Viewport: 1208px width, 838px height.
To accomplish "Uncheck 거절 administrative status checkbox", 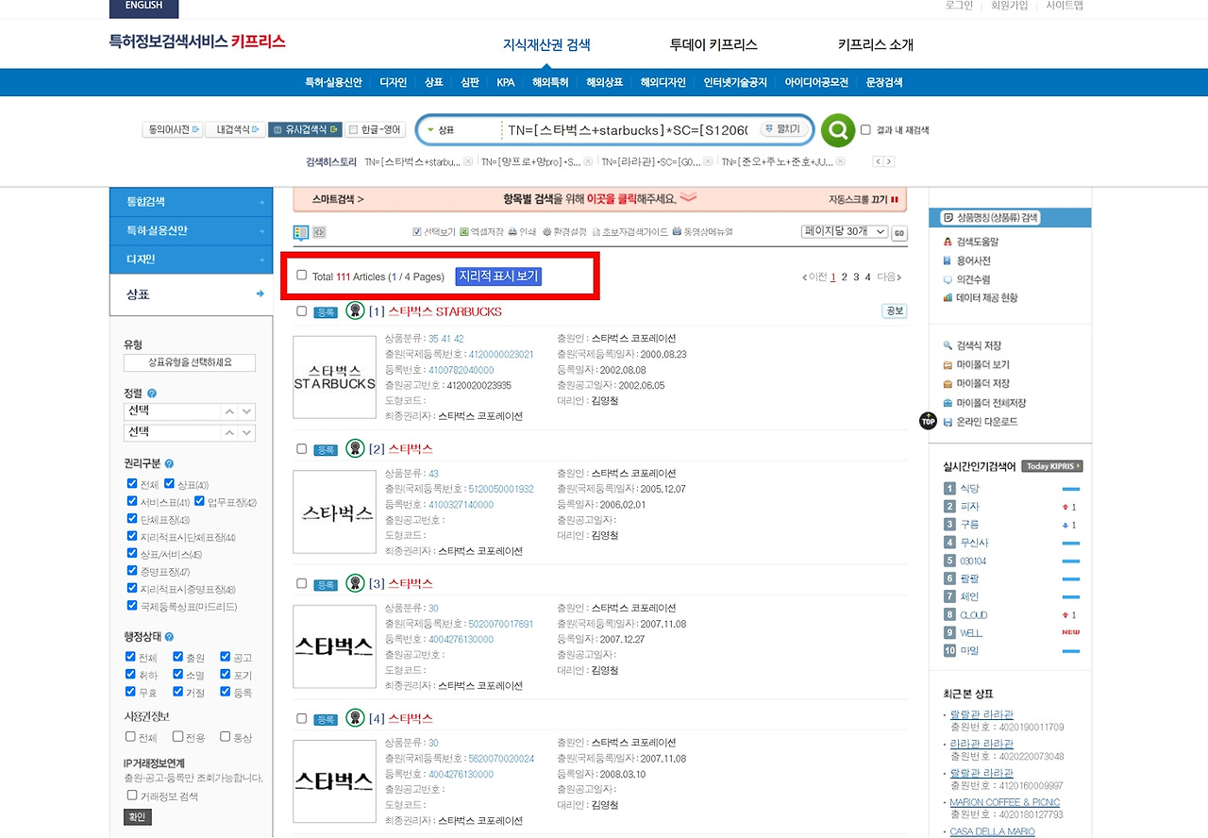I will click(x=178, y=692).
